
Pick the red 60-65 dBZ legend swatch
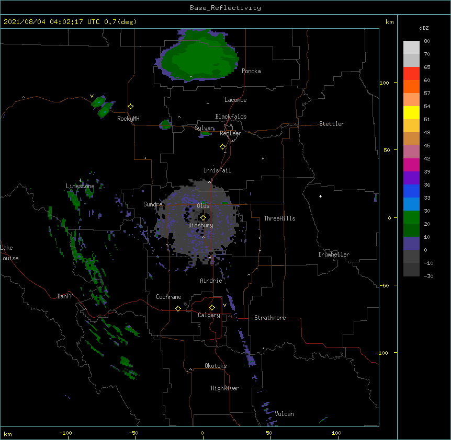point(411,74)
